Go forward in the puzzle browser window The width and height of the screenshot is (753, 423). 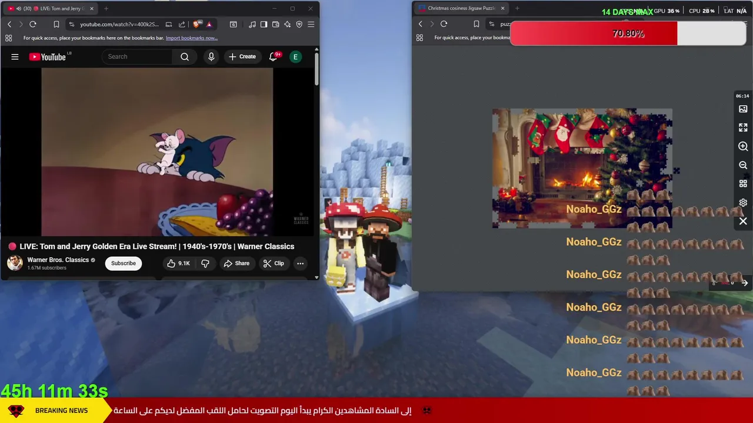[x=432, y=24]
